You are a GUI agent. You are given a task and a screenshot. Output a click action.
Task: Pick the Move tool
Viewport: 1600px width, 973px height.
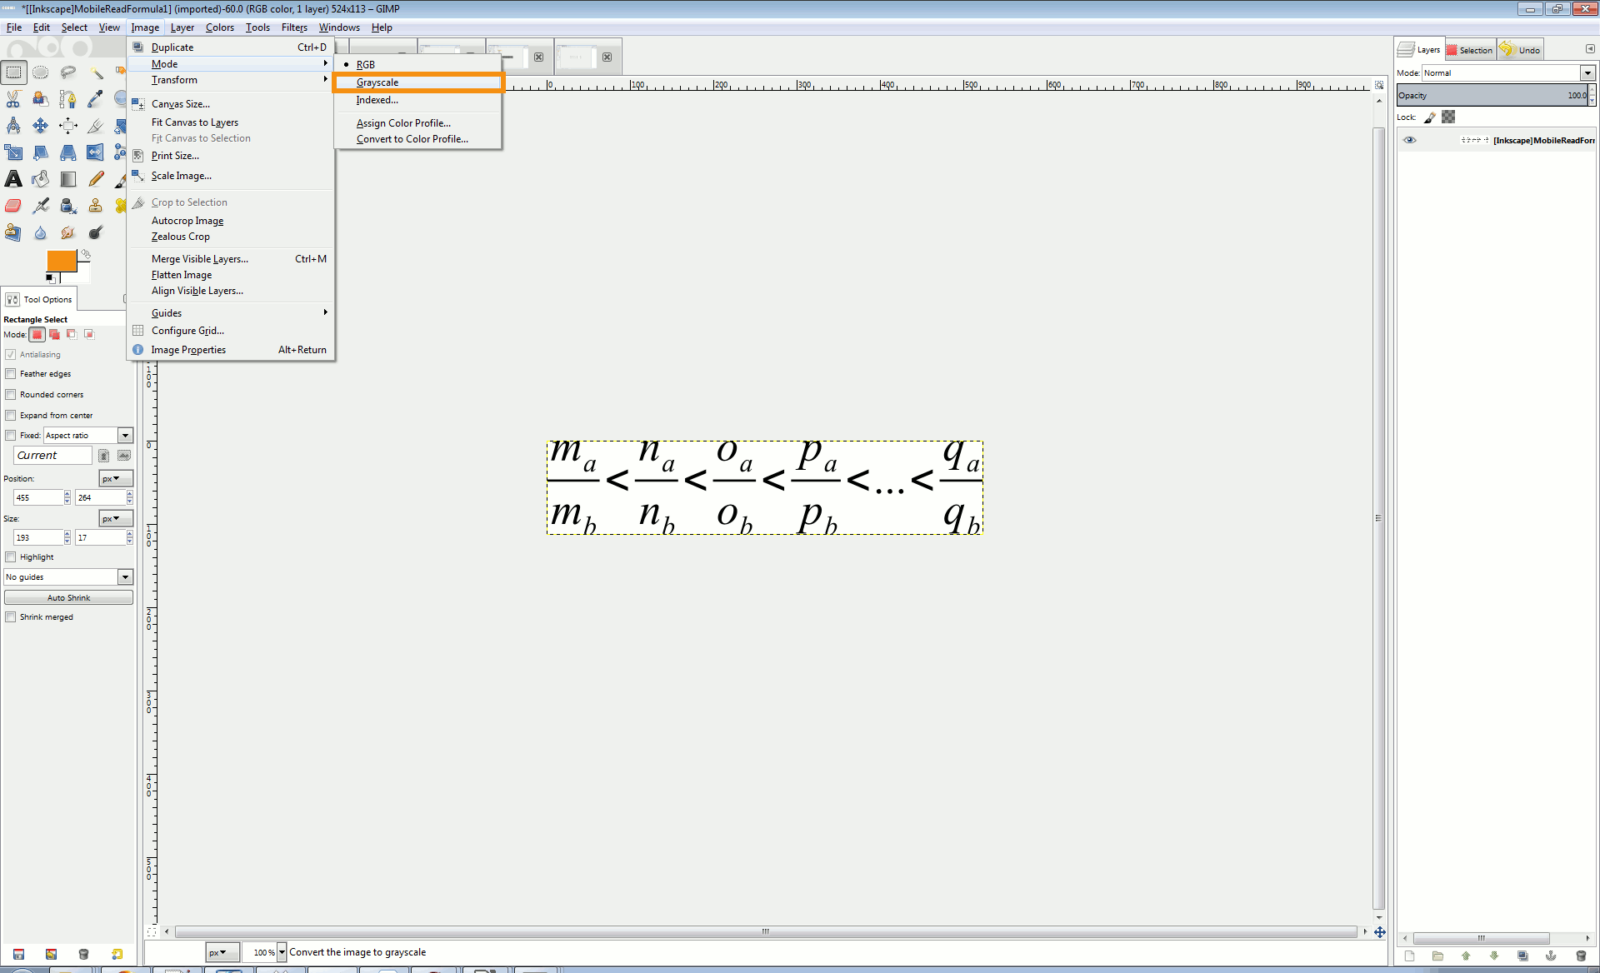coord(40,126)
